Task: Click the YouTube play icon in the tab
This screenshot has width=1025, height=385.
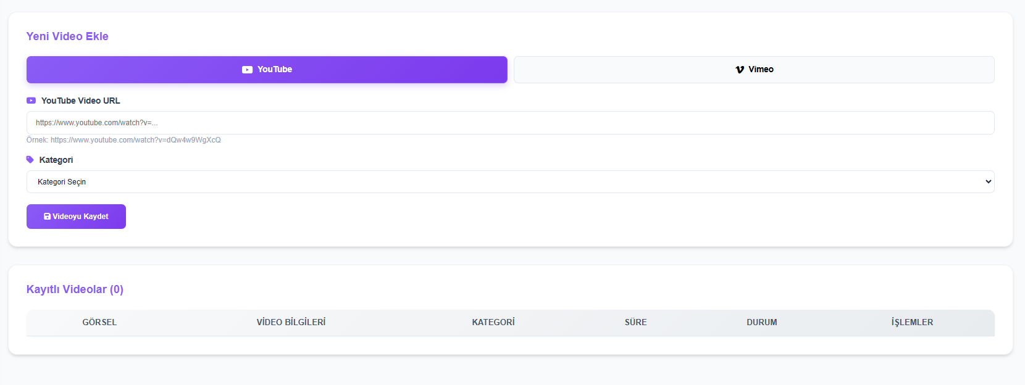Action: point(247,70)
